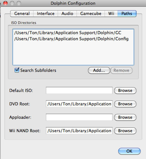Browse for the DVD Root folder
This screenshot has height=159, width=146.
(125, 104)
